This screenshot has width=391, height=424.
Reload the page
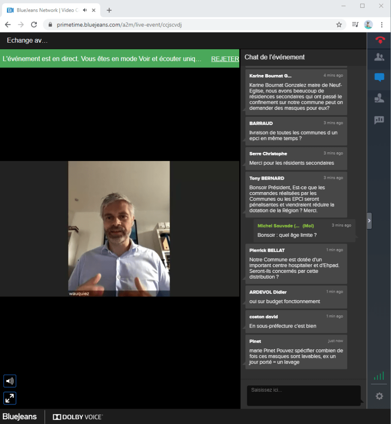(x=34, y=25)
